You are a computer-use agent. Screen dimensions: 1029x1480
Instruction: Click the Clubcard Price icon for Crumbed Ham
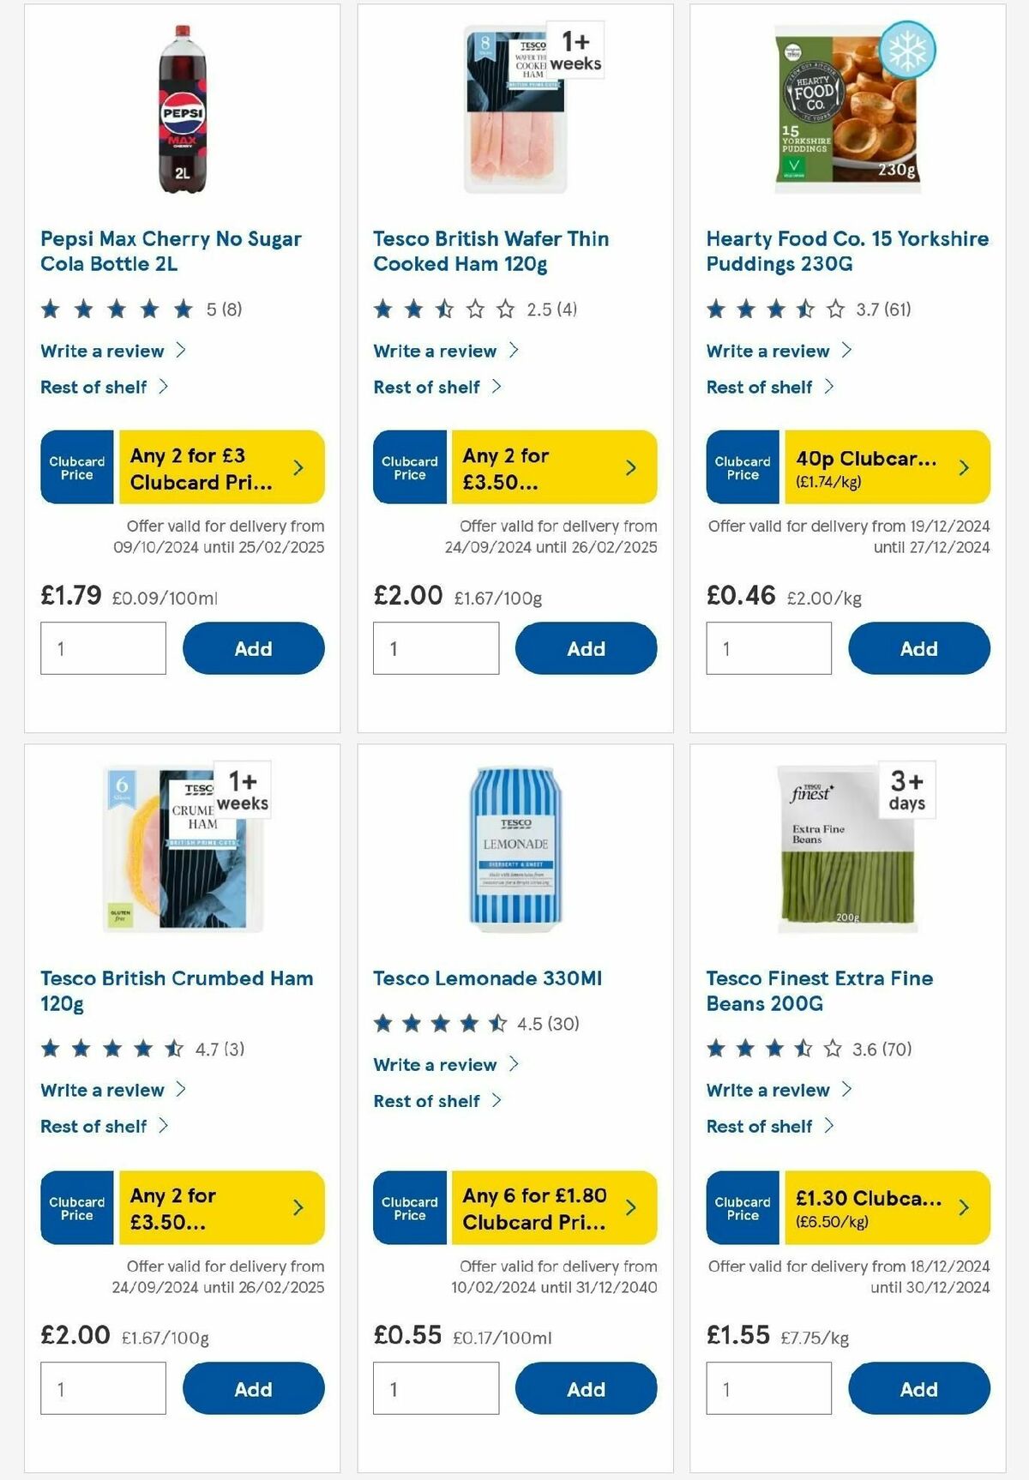click(76, 1207)
